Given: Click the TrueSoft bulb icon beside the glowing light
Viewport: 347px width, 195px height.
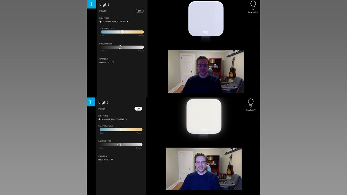Looking at the screenshot, I should pyautogui.click(x=251, y=103).
